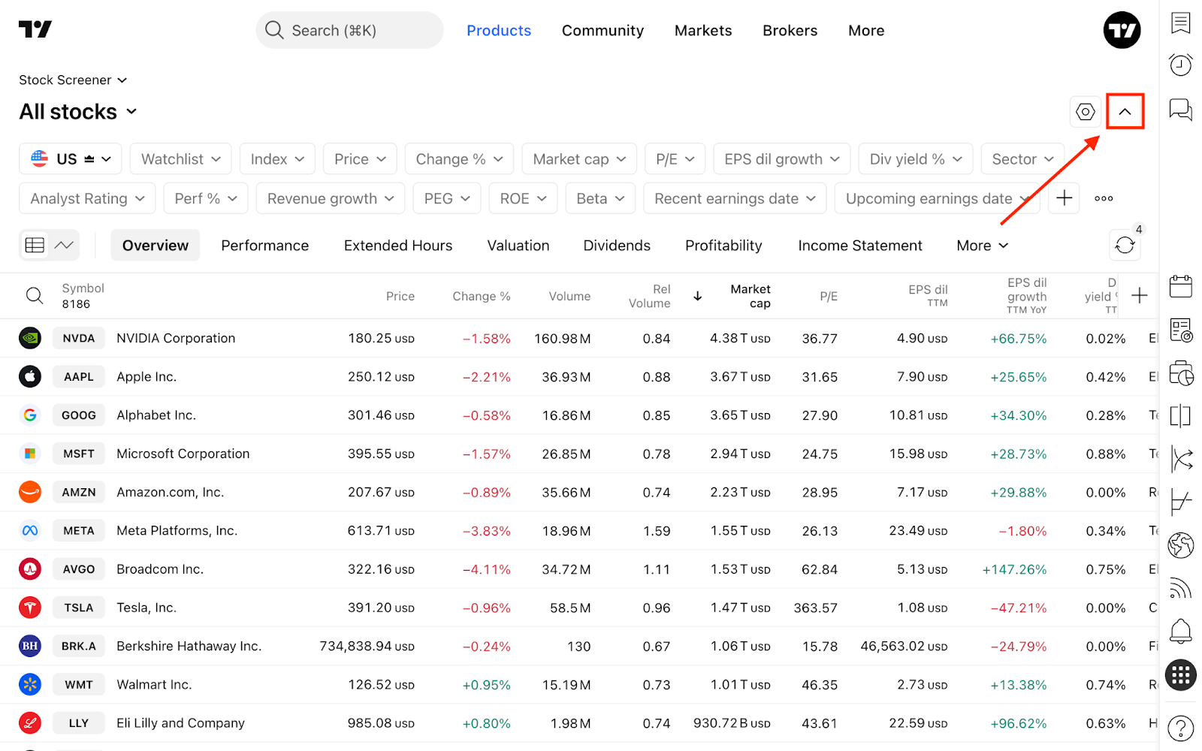Open the Sector filter dropdown

(1022, 159)
